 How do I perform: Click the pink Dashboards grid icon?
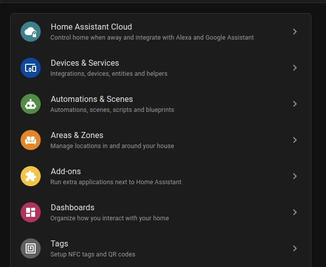(x=31, y=212)
